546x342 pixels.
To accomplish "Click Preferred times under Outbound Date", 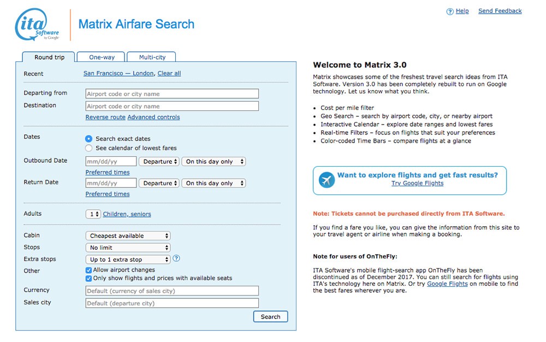I will 108,172.
